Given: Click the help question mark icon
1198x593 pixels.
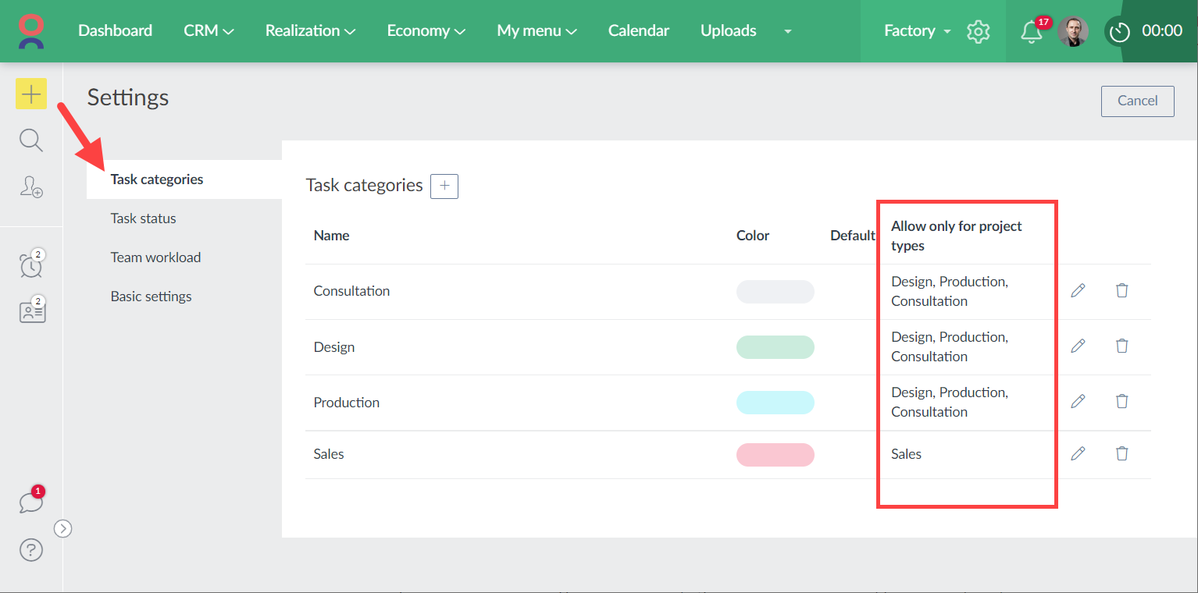Looking at the screenshot, I should (x=31, y=550).
